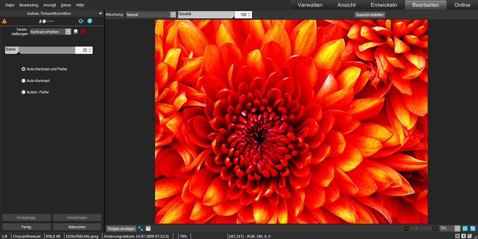Viewport: 478px width, 239px height.
Task: Click the Wiederholen button
Action: coord(77,217)
